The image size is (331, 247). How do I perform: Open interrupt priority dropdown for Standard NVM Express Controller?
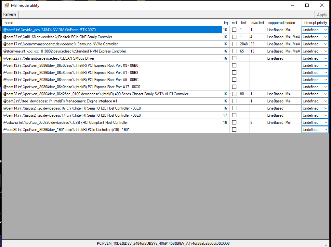pyautogui.click(x=315, y=51)
